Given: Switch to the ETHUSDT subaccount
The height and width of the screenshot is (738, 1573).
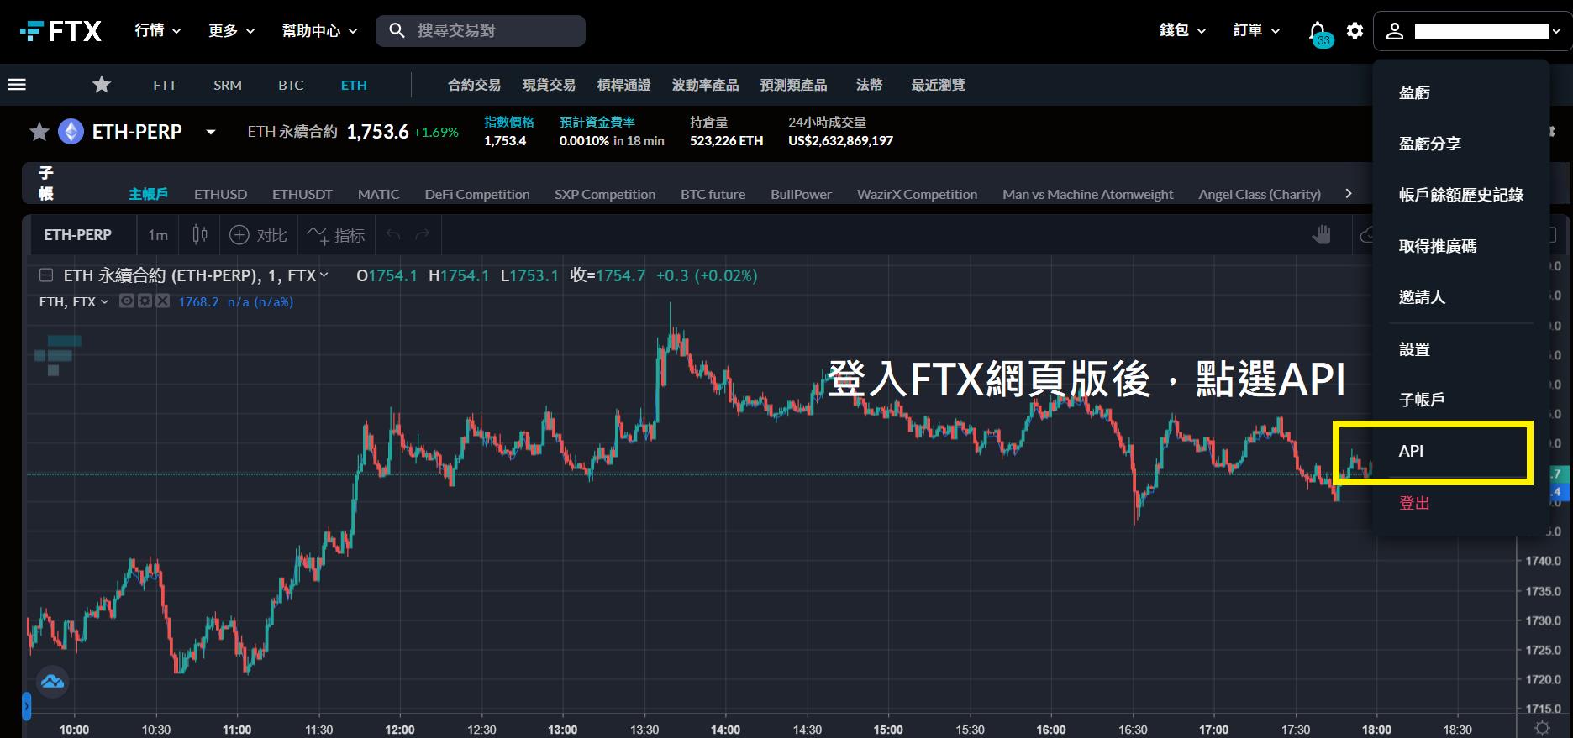Looking at the screenshot, I should point(302,194).
